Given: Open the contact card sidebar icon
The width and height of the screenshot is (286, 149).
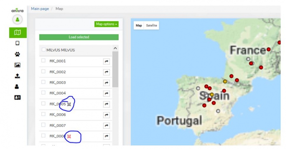Looking at the screenshot, I should click(x=17, y=97).
